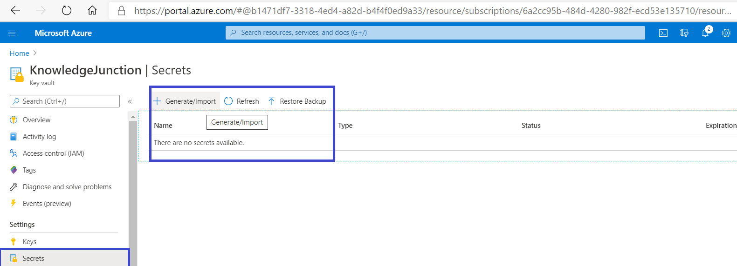Go back with the browser back arrow
The width and height of the screenshot is (737, 266).
click(x=15, y=10)
